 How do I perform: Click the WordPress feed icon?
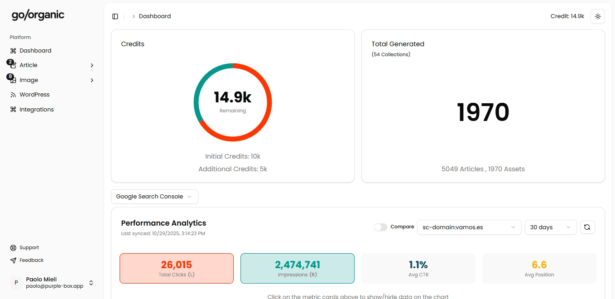(13, 95)
